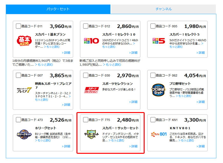The image size is (223, 163).
Task: Open 詳細 for スカパー！セレクト5
Action: [201, 53]
